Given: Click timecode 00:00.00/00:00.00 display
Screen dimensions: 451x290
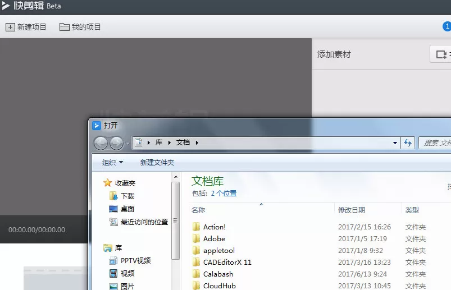Looking at the screenshot, I should click(37, 230).
